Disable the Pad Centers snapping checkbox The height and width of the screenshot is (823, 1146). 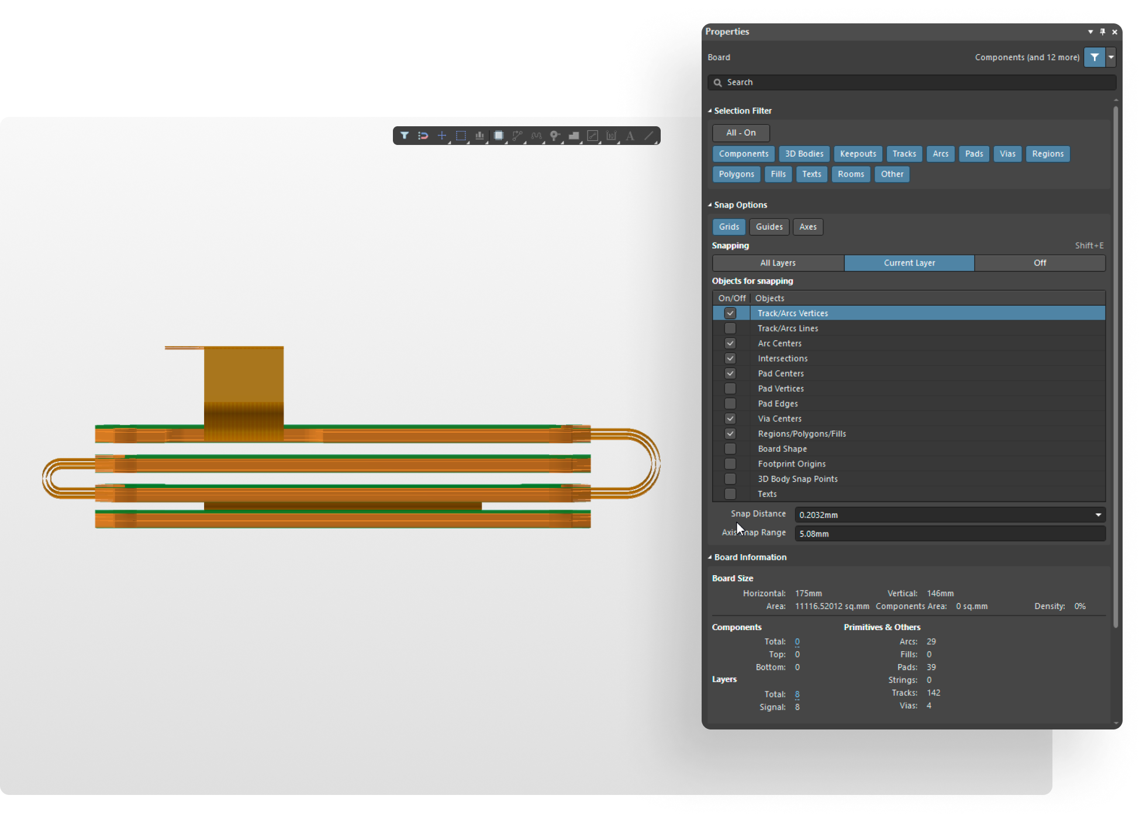tap(730, 373)
